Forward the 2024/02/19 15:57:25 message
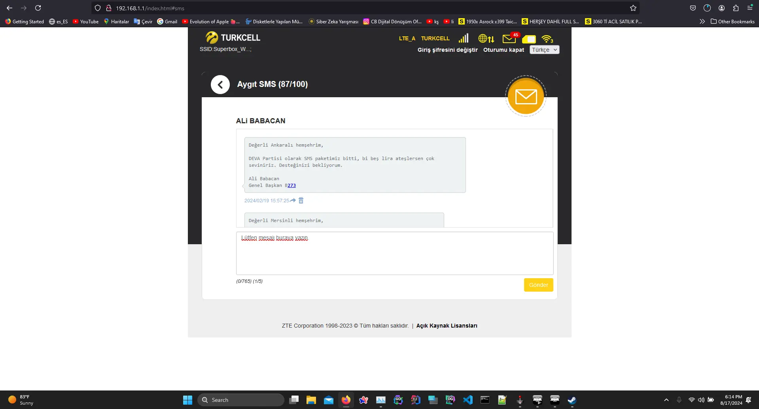 click(x=293, y=200)
